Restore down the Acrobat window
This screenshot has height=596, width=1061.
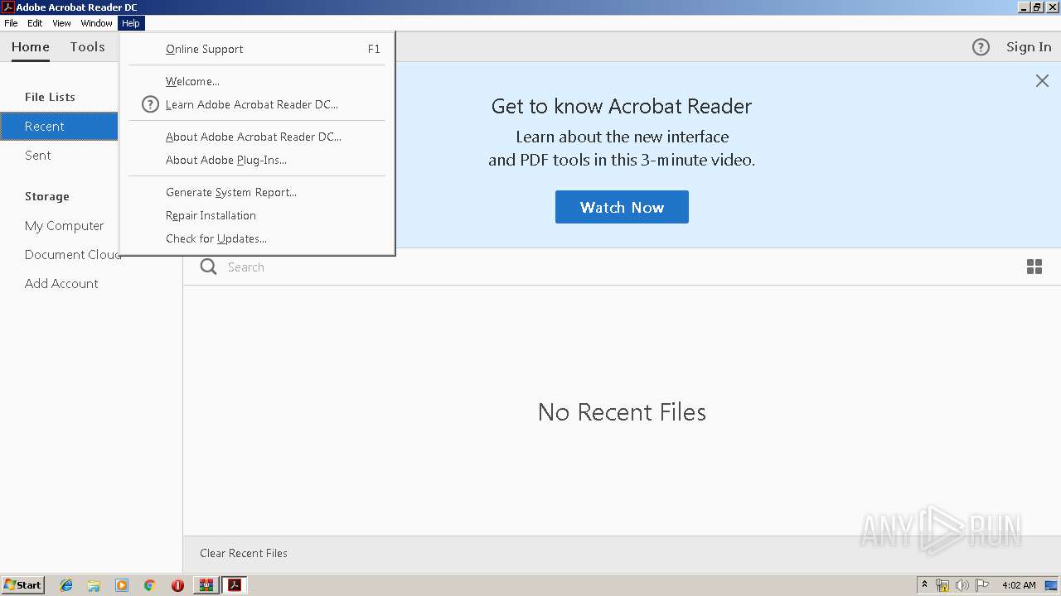pyautogui.click(x=1038, y=7)
